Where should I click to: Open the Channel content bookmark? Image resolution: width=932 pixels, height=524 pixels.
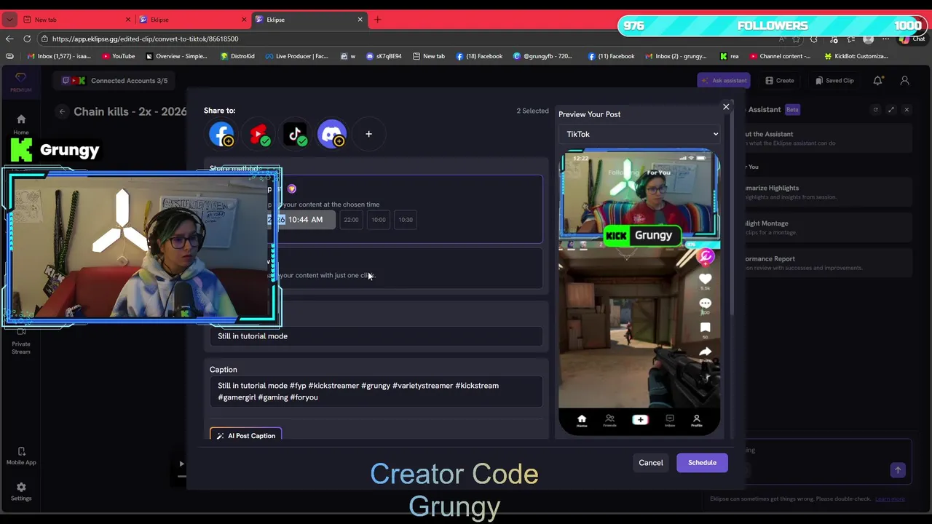pos(780,56)
